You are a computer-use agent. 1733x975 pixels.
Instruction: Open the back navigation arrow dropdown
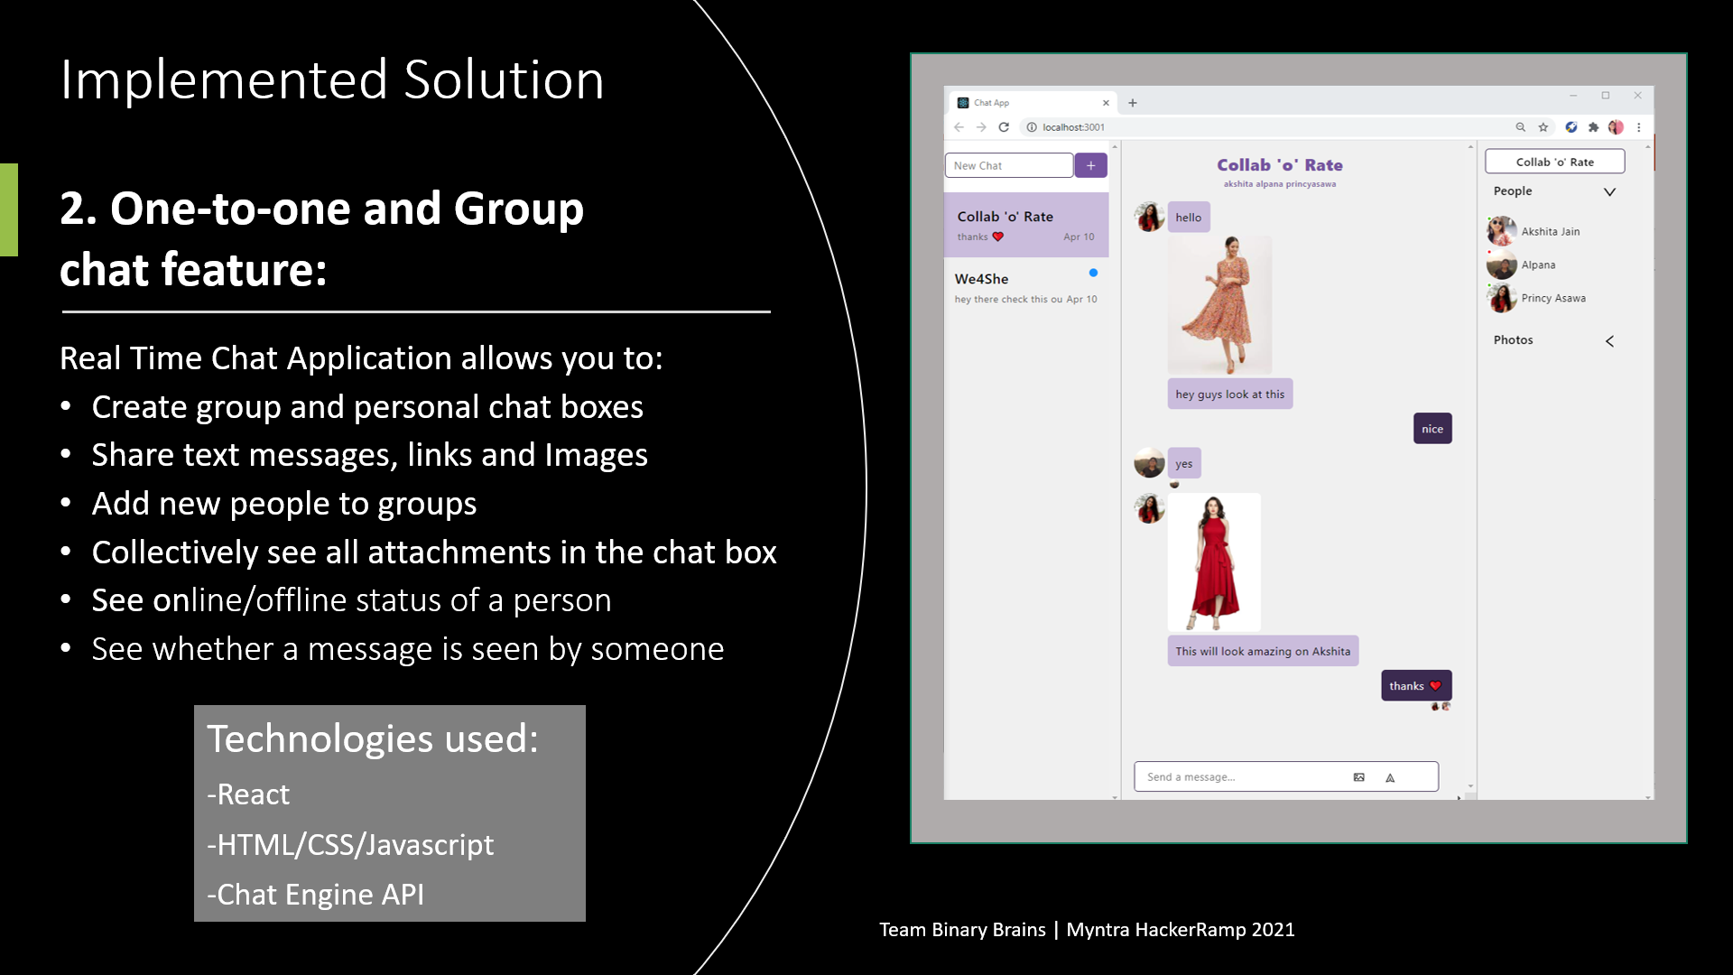pyautogui.click(x=959, y=127)
